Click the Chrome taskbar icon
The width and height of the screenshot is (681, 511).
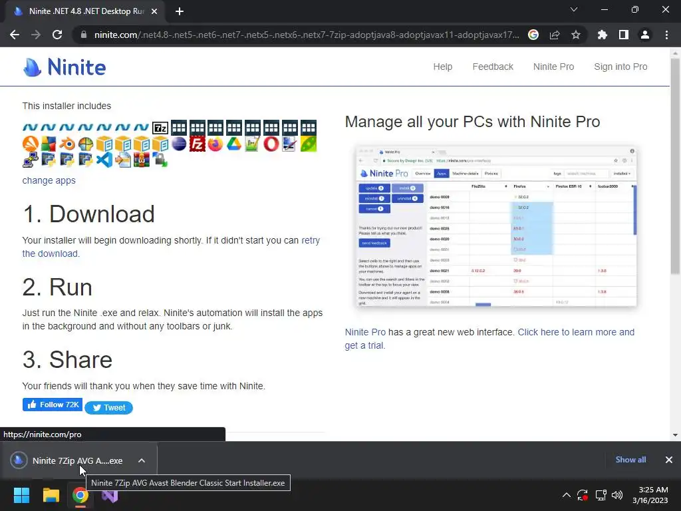[80, 495]
